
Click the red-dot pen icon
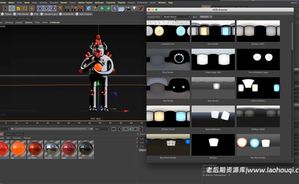(x=141, y=9)
